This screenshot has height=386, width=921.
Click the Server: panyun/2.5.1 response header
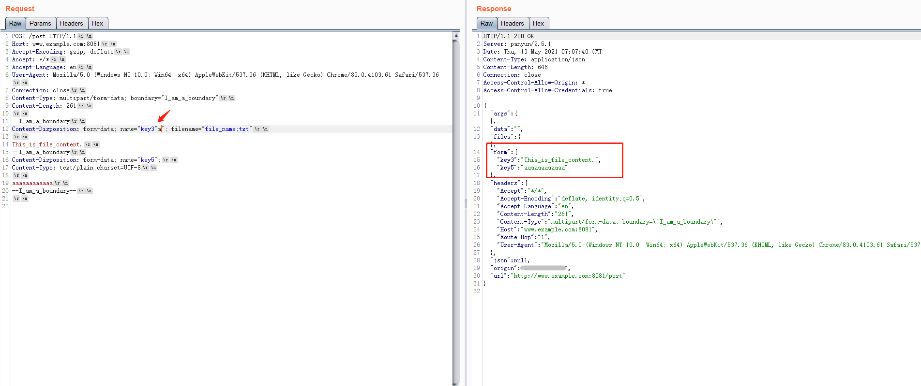(x=516, y=44)
